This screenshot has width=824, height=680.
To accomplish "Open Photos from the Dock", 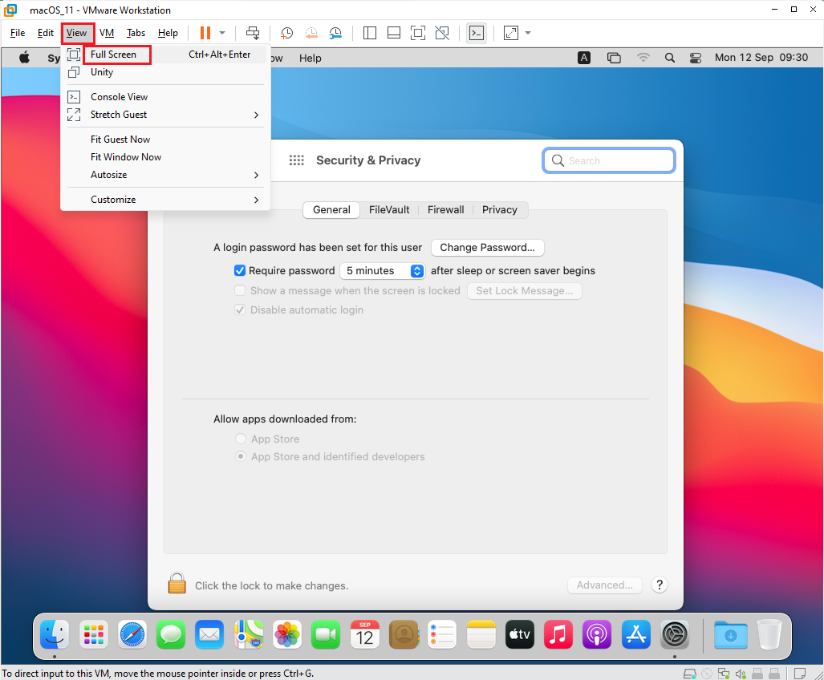I will pyautogui.click(x=287, y=635).
